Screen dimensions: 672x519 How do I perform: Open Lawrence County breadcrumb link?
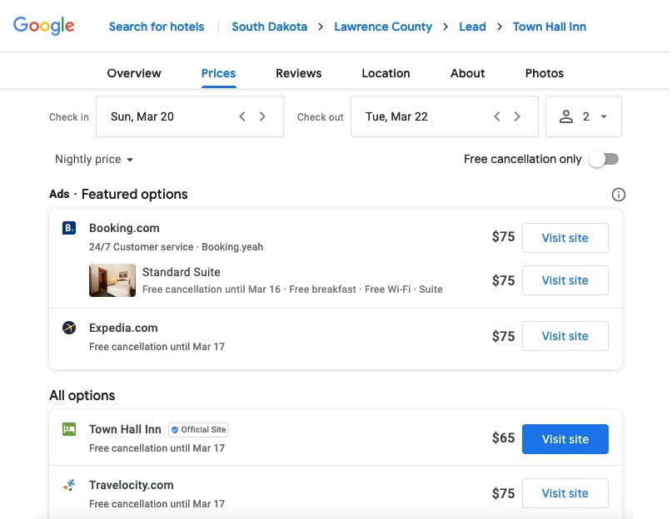pos(383,27)
